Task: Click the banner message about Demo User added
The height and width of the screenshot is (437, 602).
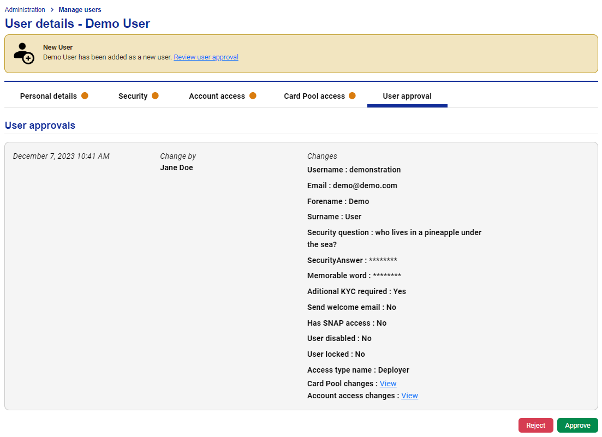Action: click(108, 57)
